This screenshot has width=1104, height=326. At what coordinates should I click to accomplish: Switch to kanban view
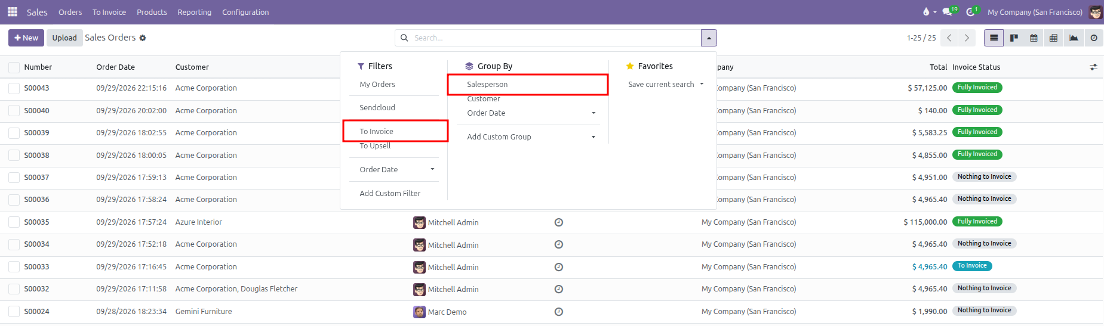tap(1014, 38)
